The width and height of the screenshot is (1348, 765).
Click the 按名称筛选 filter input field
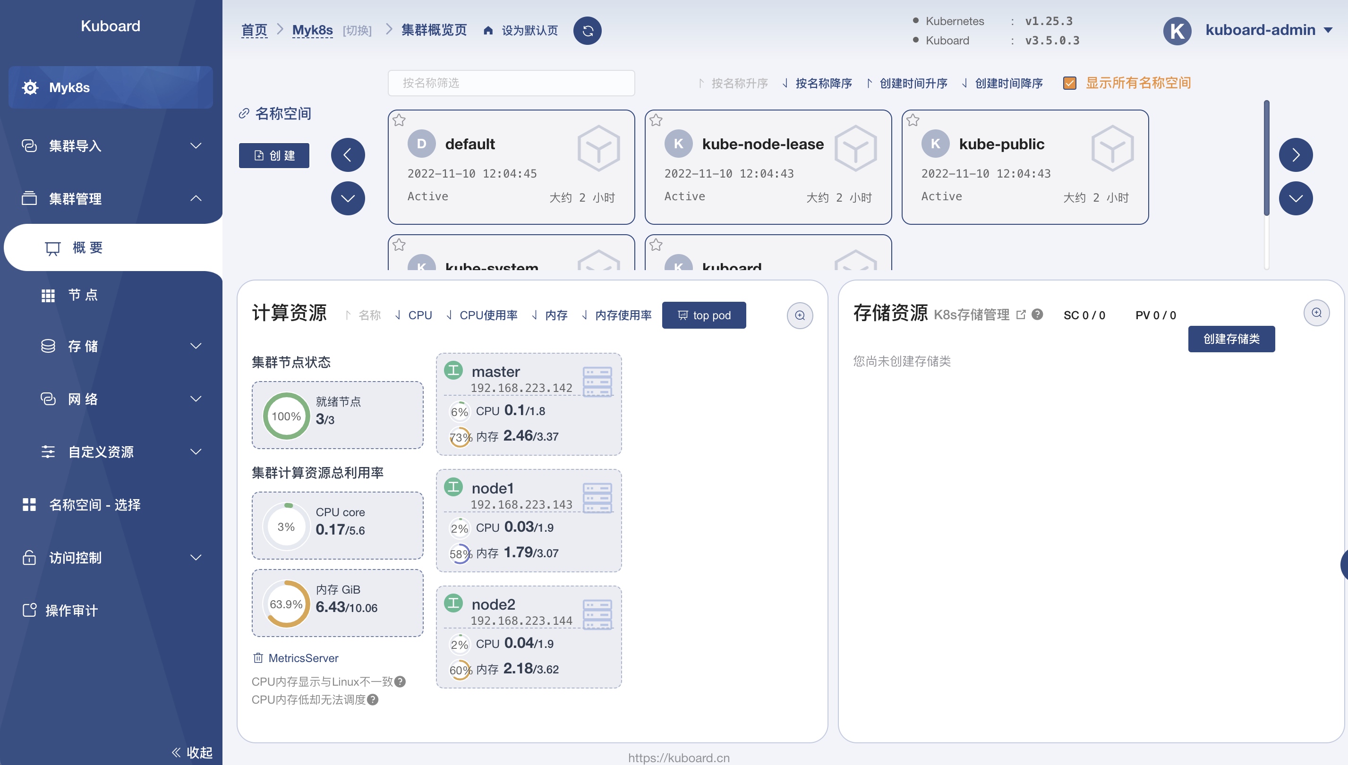click(511, 83)
